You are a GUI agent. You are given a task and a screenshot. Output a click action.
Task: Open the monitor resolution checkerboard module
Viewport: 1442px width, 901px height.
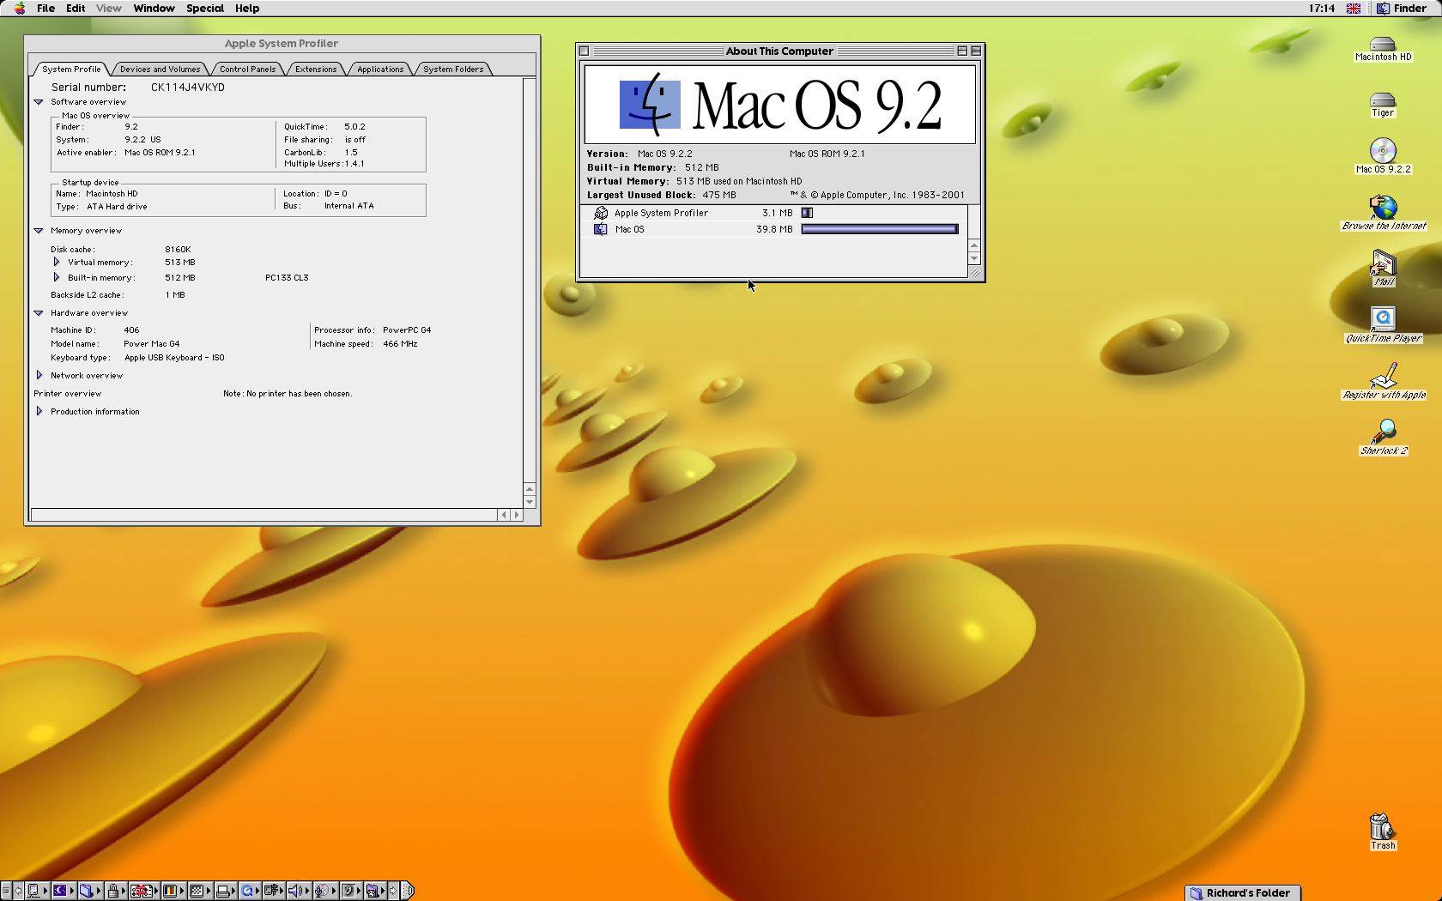point(200,891)
